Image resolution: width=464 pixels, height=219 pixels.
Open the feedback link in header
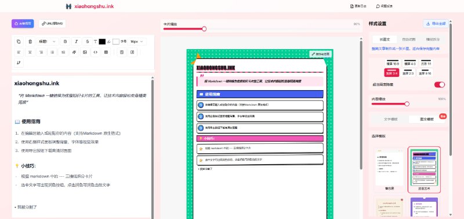point(384,6)
